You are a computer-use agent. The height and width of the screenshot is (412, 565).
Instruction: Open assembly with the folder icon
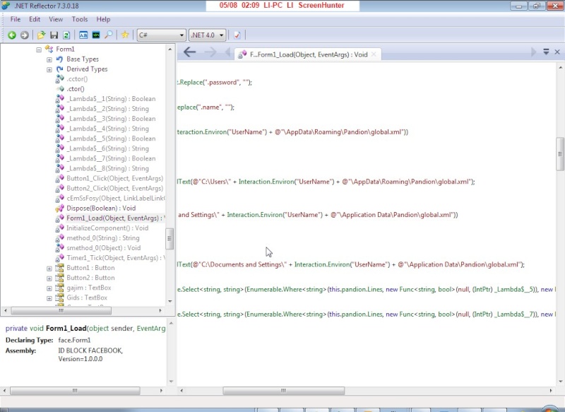point(41,35)
